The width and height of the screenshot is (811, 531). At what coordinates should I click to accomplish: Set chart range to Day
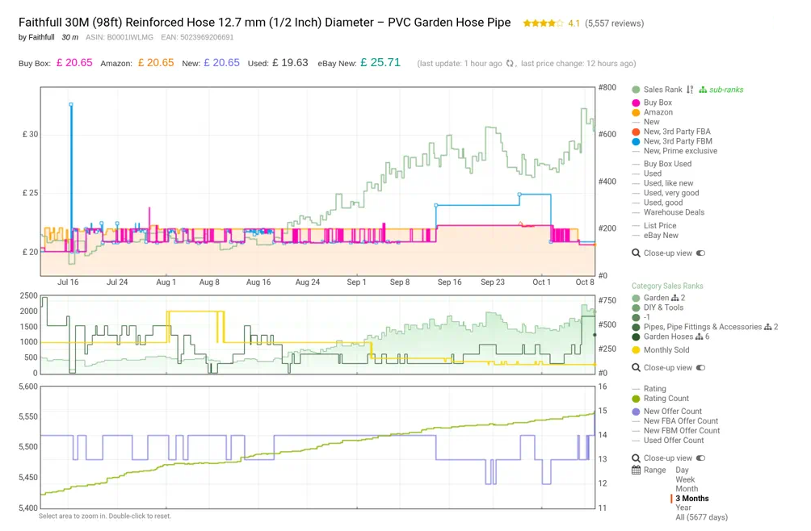coord(682,470)
